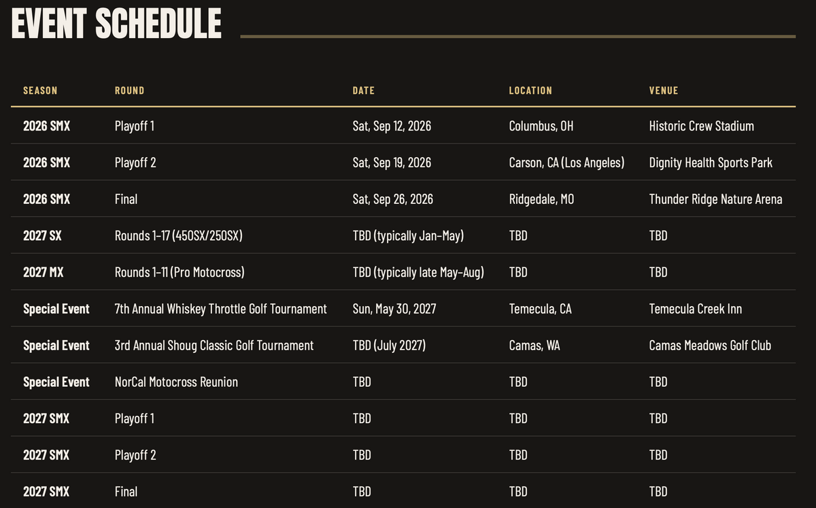Click the VENUE column header
Screen dimensions: 816x508
click(664, 90)
